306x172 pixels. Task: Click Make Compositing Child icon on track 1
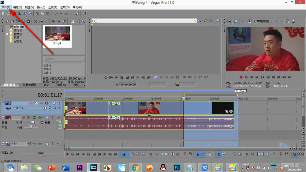[55, 108]
